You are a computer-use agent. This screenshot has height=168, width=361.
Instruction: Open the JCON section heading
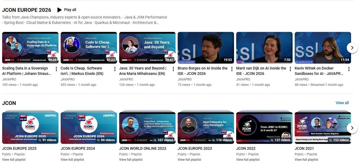pyautogui.click(x=9, y=103)
